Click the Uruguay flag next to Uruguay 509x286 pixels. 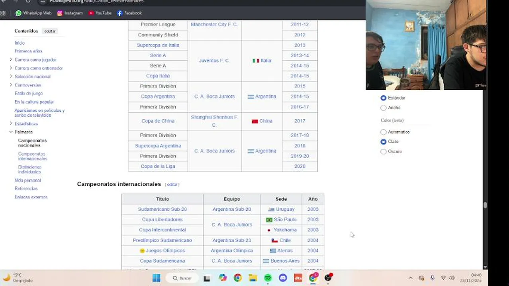(x=271, y=209)
